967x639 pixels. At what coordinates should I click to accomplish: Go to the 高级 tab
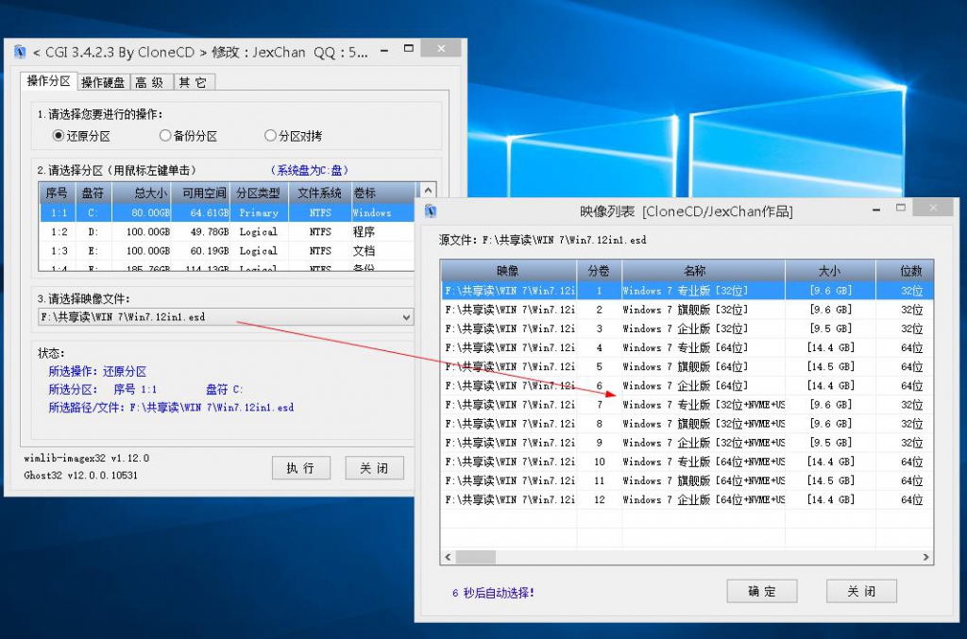150,82
